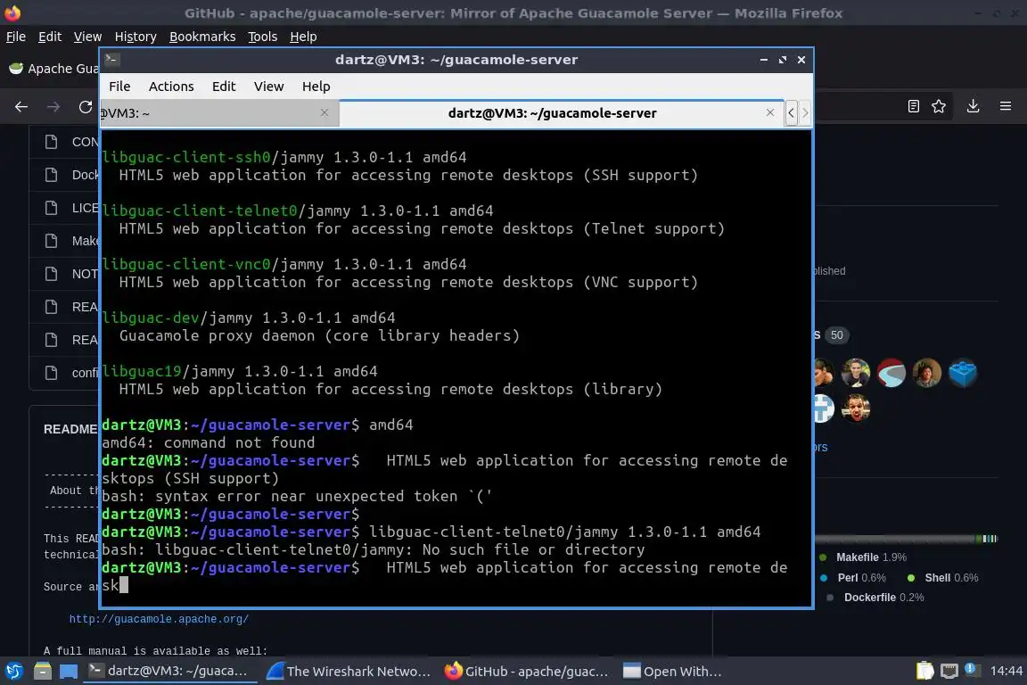Click 'libguac19/jammy' line in terminal
The height and width of the screenshot is (685, 1027).
pyautogui.click(x=240, y=371)
